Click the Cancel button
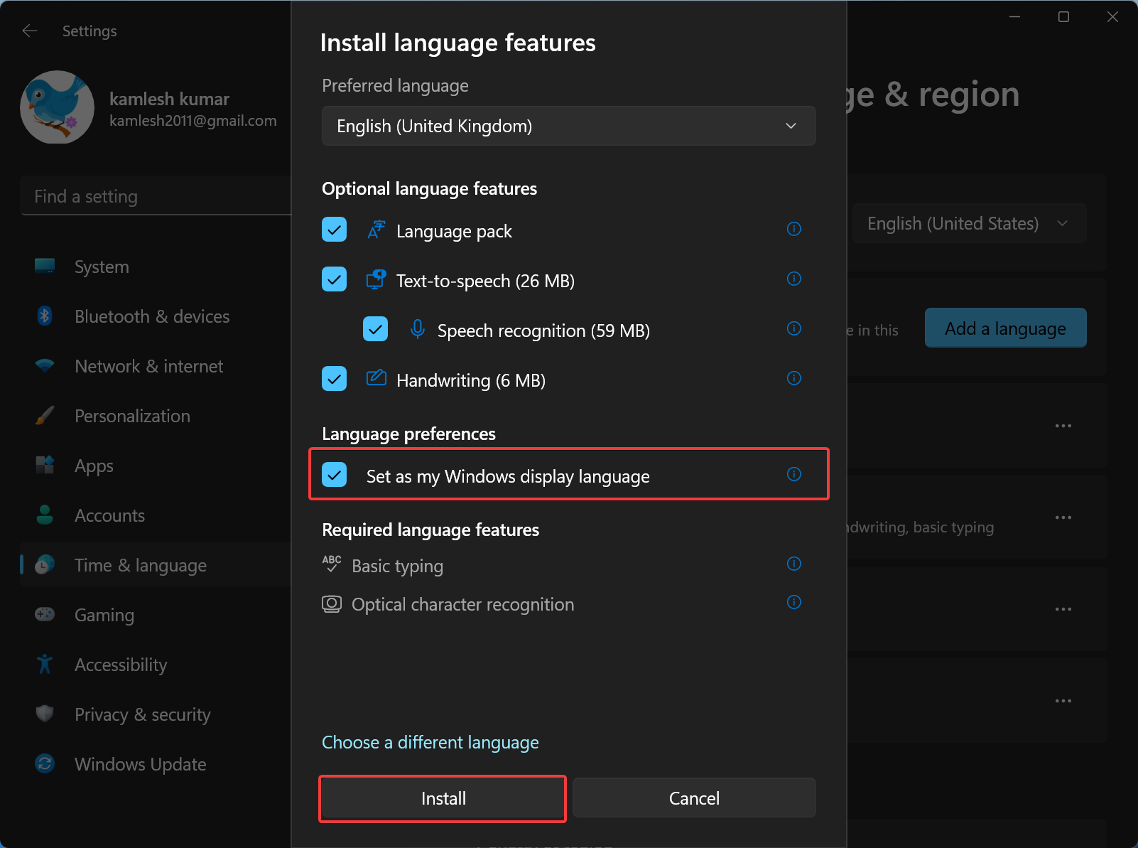This screenshot has width=1138, height=848. point(694,798)
